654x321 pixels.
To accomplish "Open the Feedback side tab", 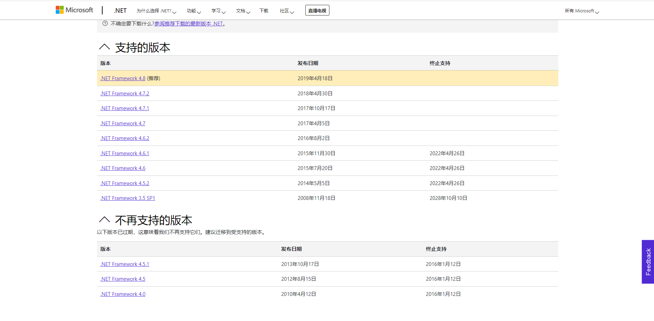I will [648, 262].
